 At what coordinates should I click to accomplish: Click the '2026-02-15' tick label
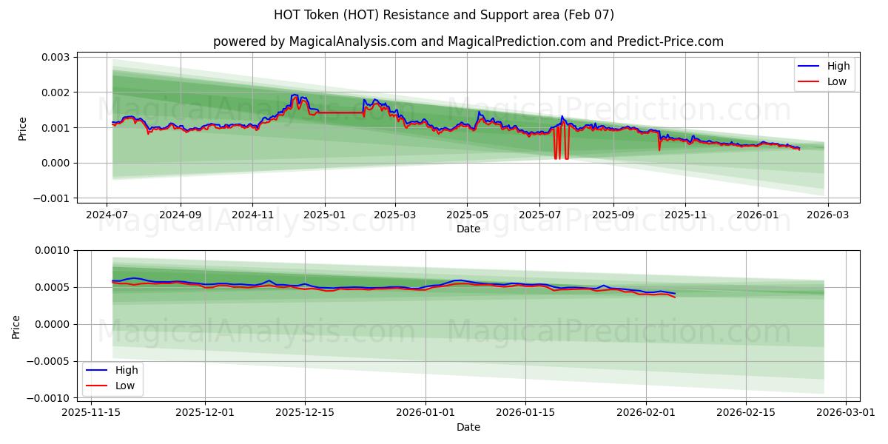coord(746,413)
